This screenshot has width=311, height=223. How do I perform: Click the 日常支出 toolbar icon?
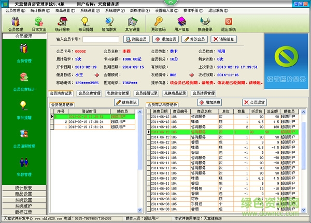tap(39, 24)
